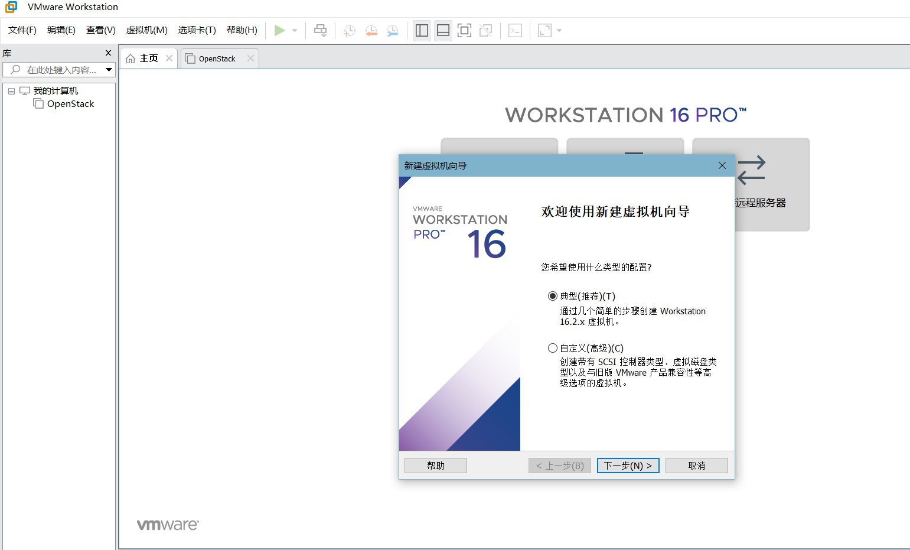Collapse the 我的计算机 tree node
Viewport: 910px width, 550px height.
(x=11, y=91)
